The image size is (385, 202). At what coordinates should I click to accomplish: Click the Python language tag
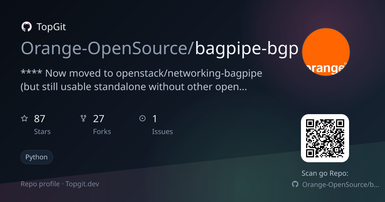[x=37, y=157]
